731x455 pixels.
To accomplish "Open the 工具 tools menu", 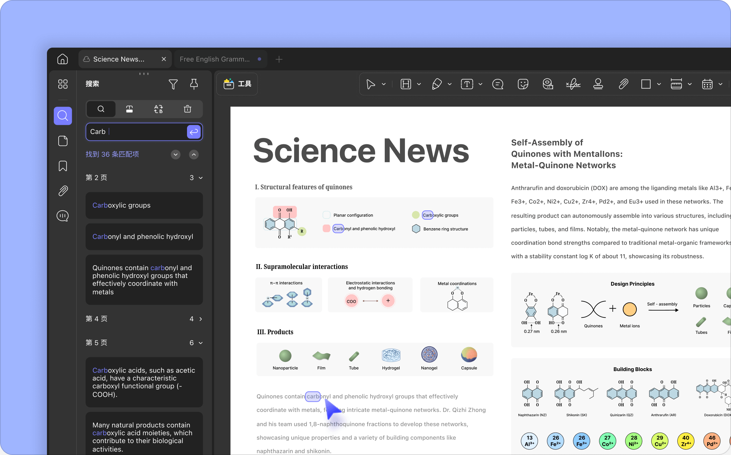I will click(237, 84).
